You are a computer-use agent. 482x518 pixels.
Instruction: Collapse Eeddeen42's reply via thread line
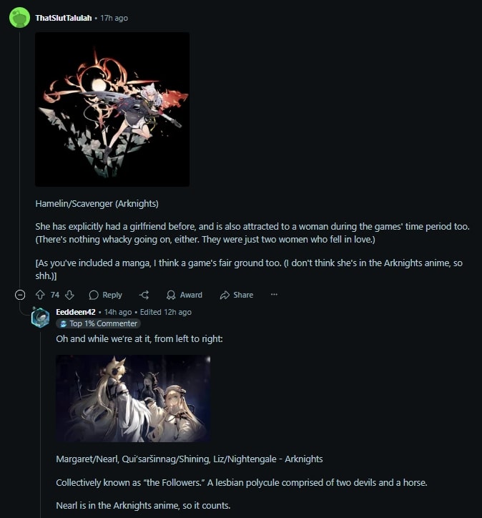tap(41, 423)
